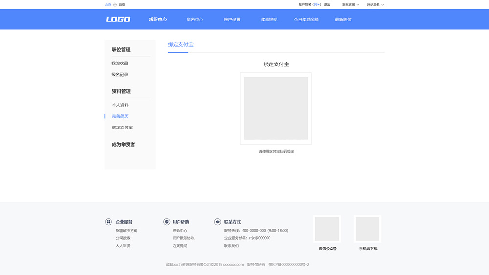The image size is (489, 275).
Task: Expand the 网站导航 dropdown arrow
Action: point(383,5)
